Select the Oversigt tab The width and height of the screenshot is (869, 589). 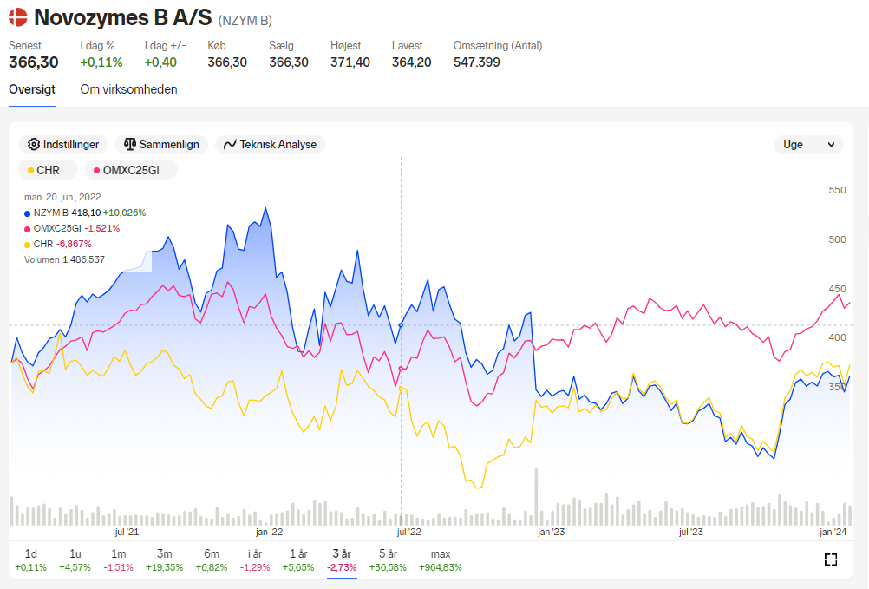pyautogui.click(x=32, y=89)
